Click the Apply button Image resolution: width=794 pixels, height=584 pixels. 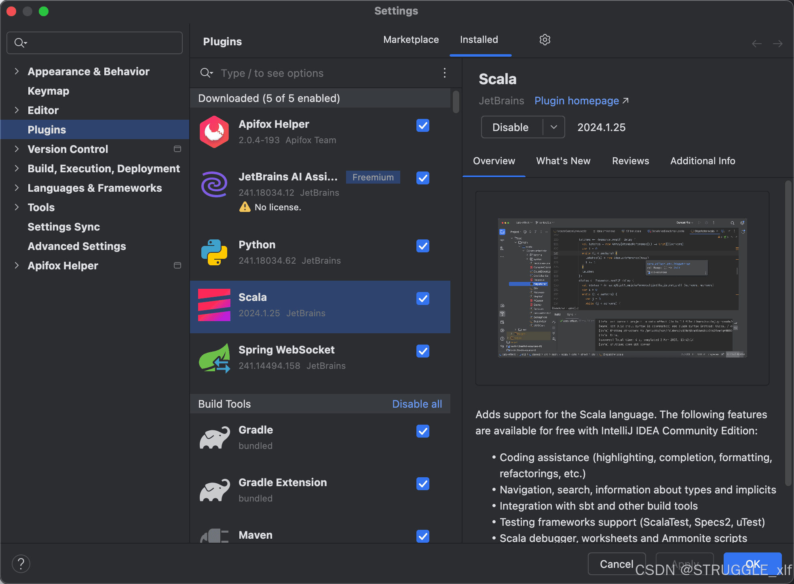684,564
